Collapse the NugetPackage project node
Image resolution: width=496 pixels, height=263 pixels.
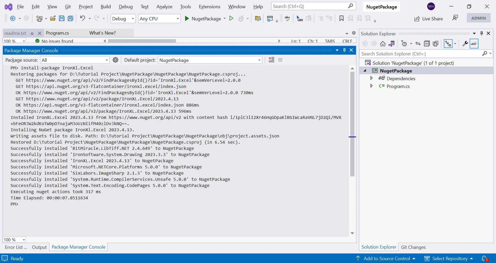pos(365,71)
